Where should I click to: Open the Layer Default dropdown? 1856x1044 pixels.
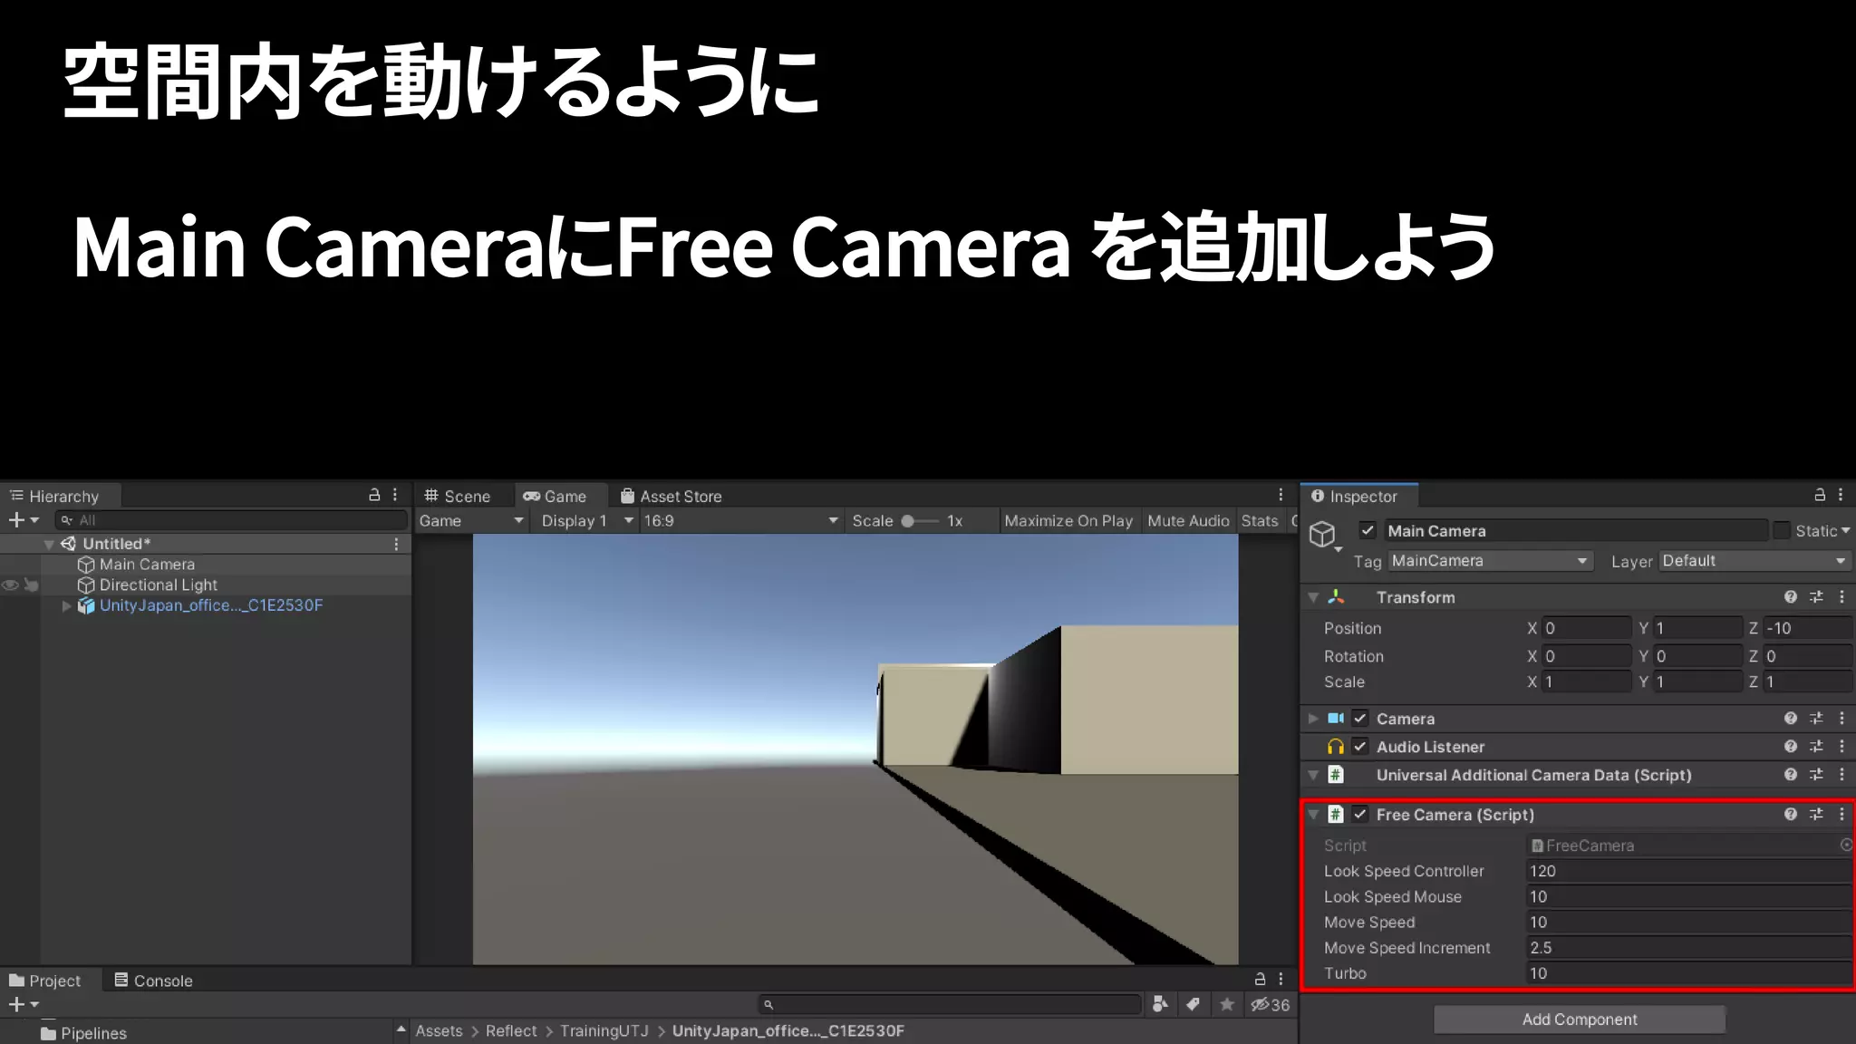1754,561
